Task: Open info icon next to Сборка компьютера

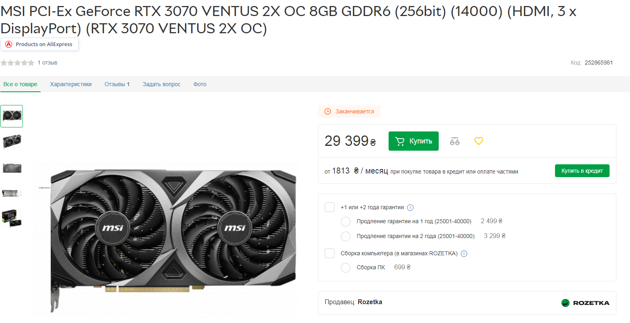Action: click(464, 254)
